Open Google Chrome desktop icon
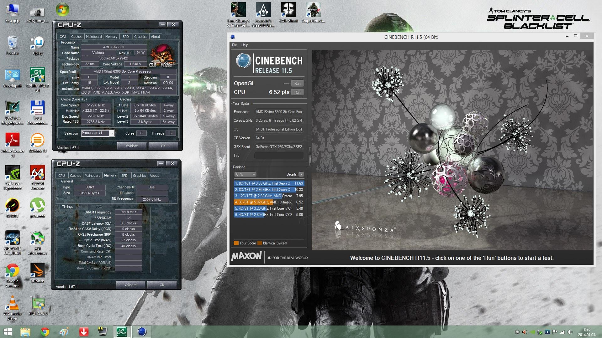 point(12,275)
